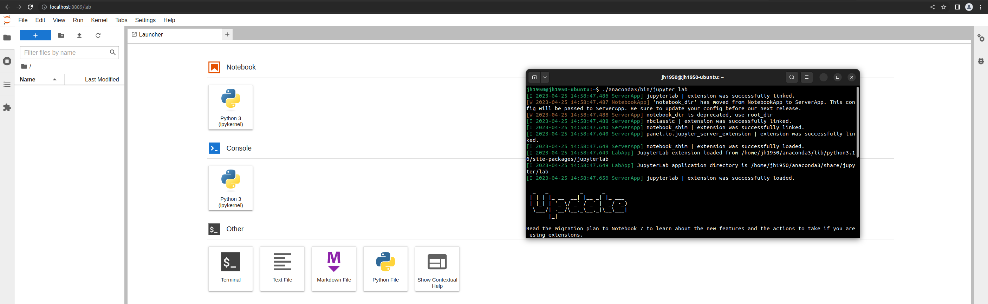Create a new Python File
The width and height of the screenshot is (988, 304).
click(385, 269)
